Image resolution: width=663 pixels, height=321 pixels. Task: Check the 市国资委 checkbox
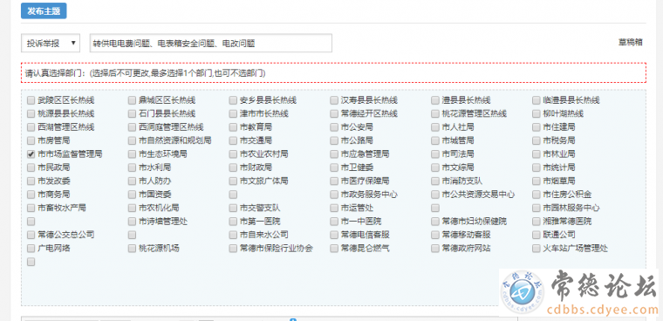[x=132, y=195]
